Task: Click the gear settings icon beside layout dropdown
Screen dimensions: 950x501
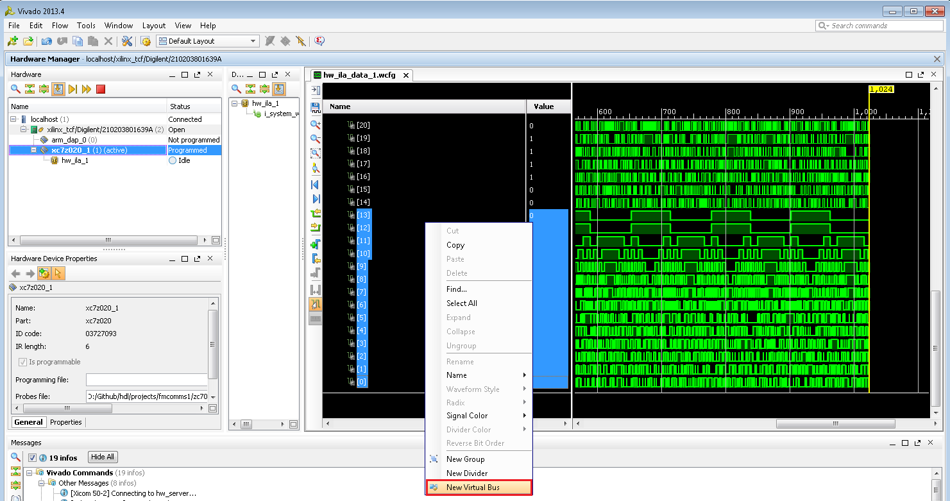Action: 146,41
